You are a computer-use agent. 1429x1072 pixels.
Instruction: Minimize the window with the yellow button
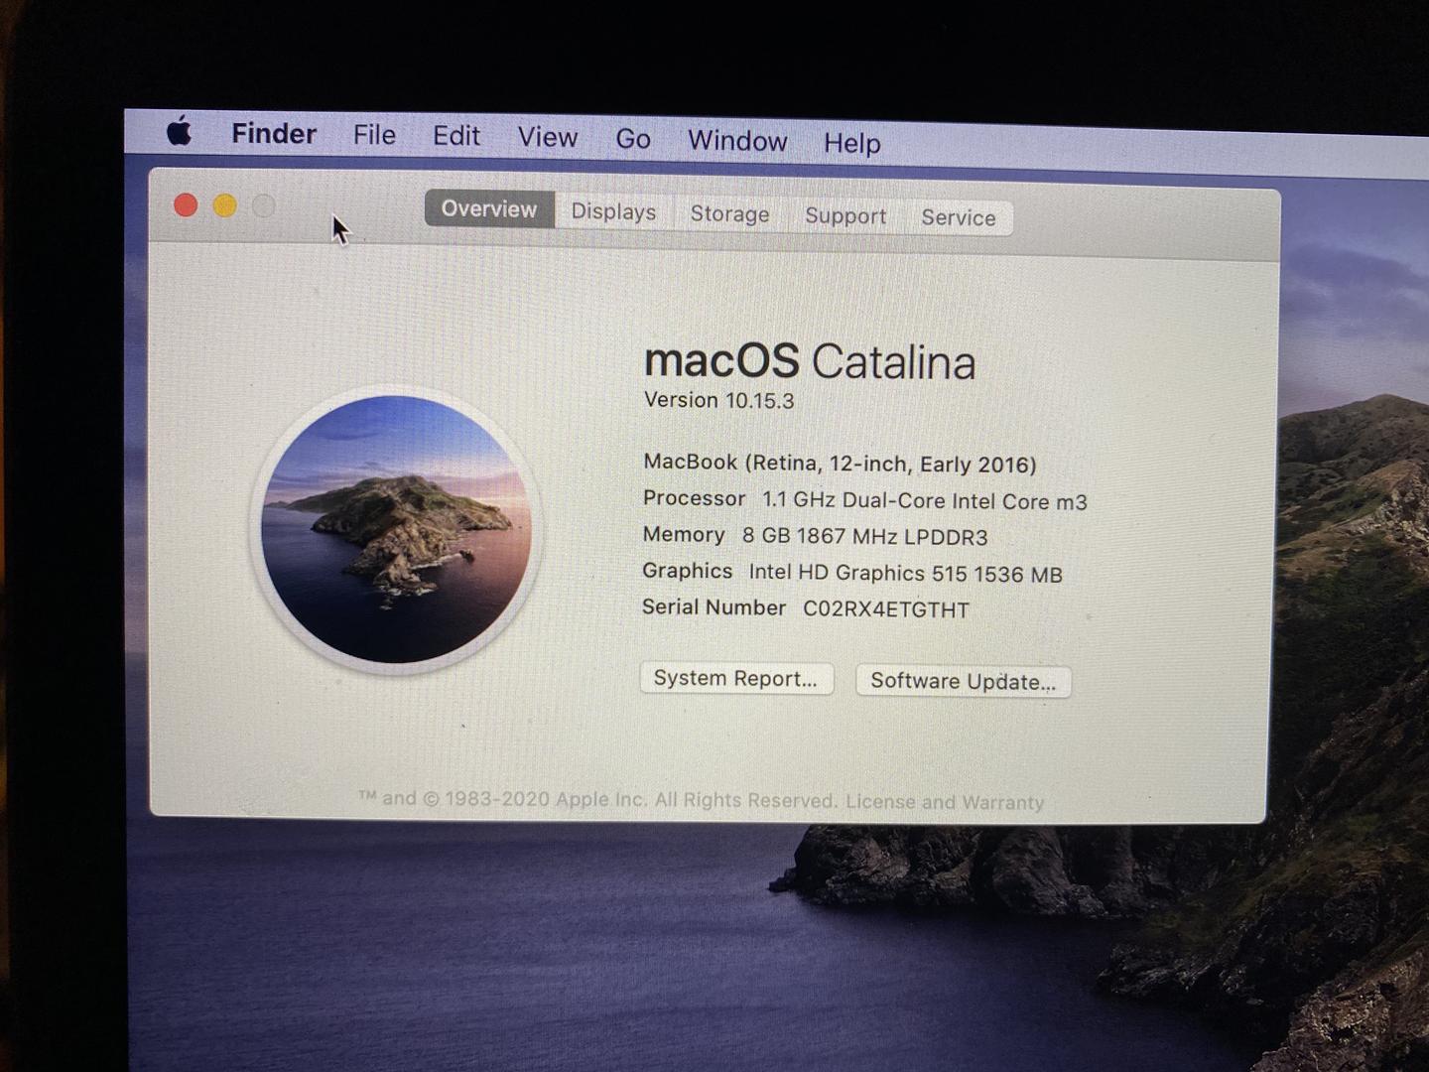point(225,206)
